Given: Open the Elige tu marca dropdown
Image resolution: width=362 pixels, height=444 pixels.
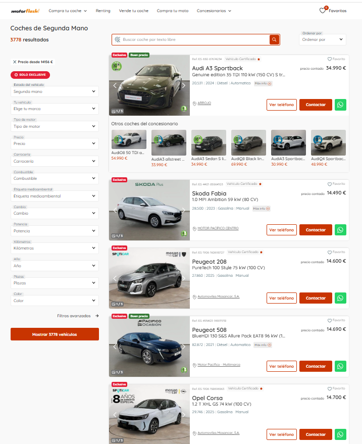Looking at the screenshot, I should (x=55, y=109).
